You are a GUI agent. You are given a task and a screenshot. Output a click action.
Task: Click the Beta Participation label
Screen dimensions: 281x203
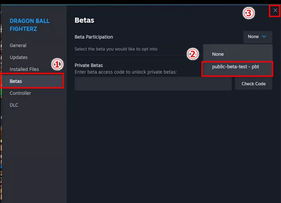[x=94, y=37]
